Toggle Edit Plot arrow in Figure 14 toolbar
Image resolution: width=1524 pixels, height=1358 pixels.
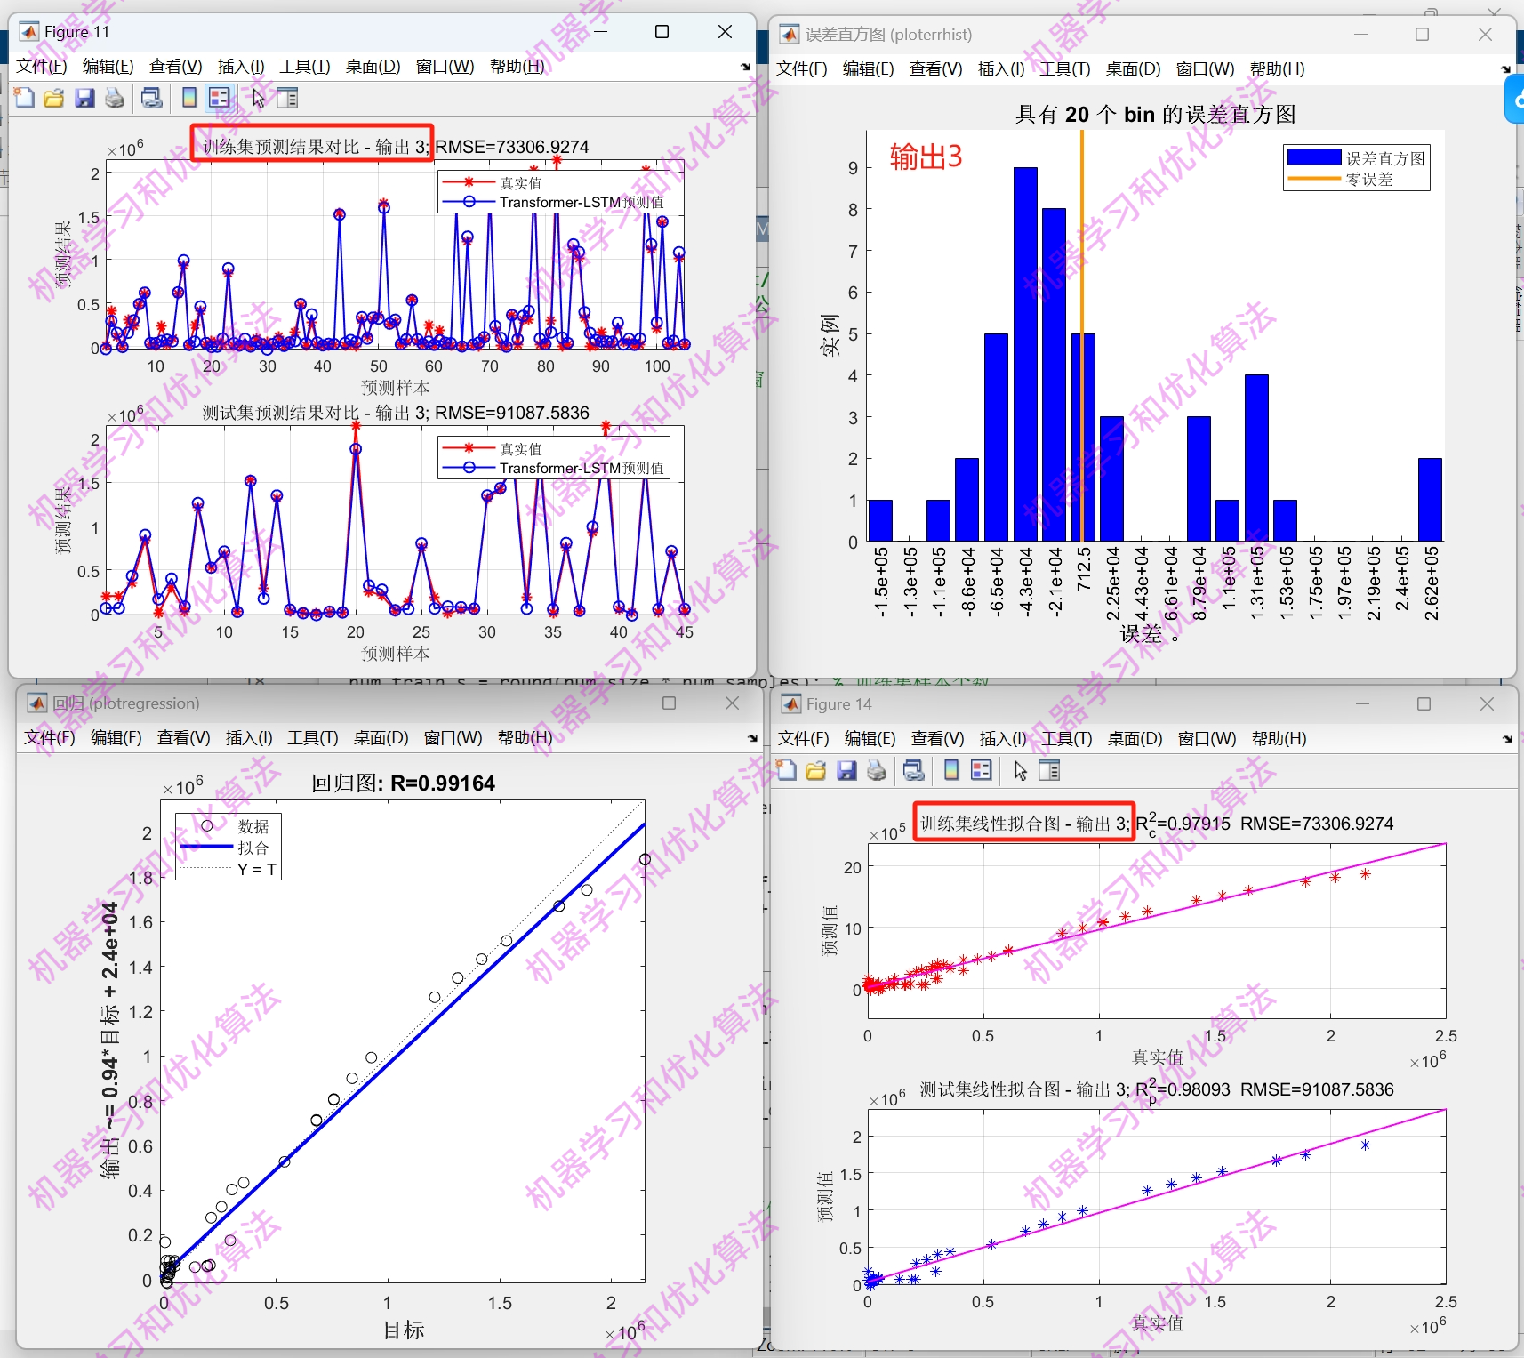click(1020, 770)
